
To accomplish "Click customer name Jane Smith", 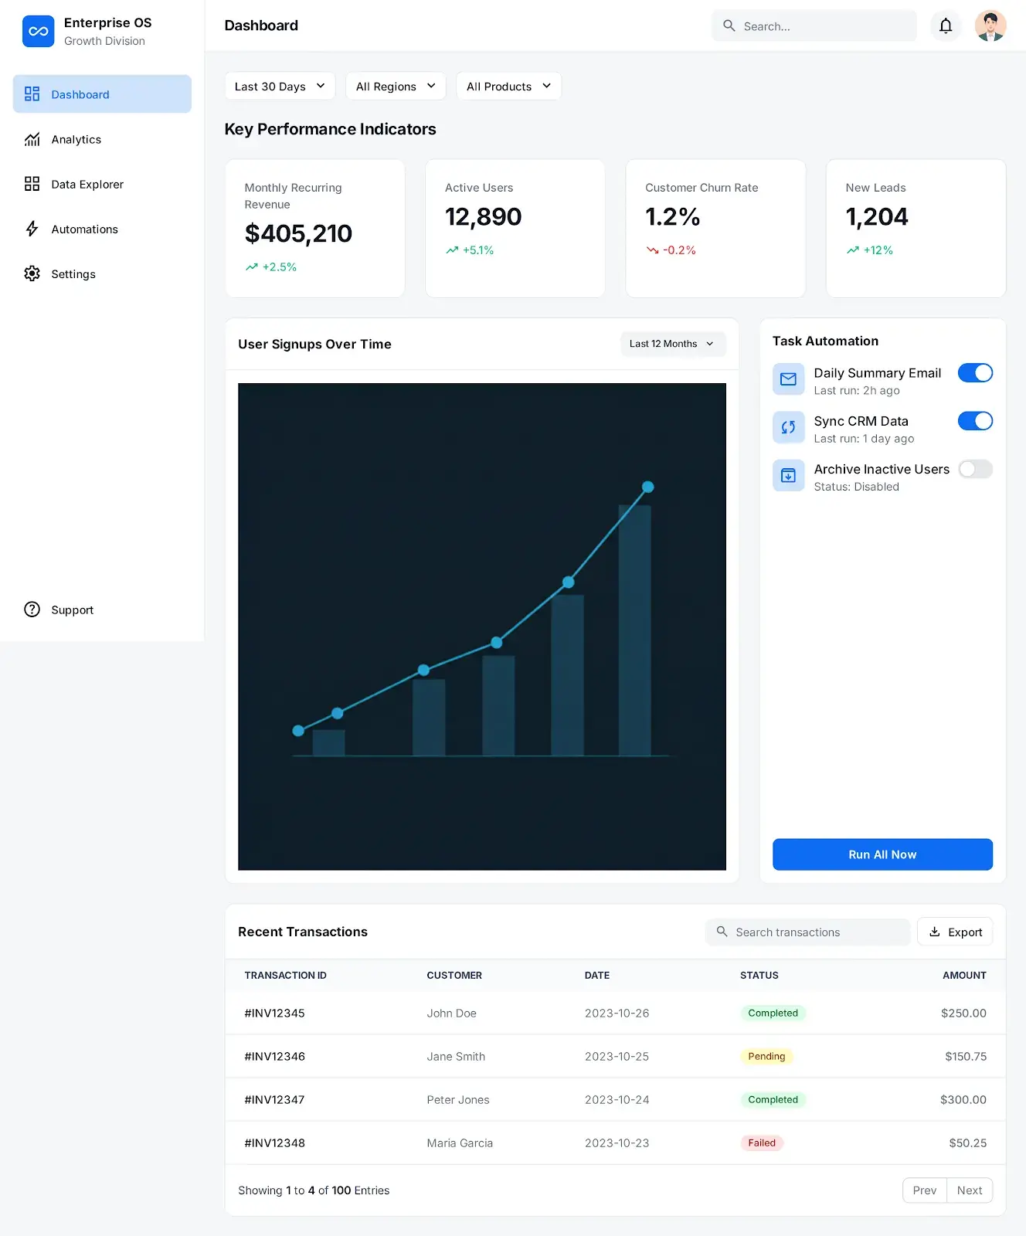I will [x=456, y=1056].
